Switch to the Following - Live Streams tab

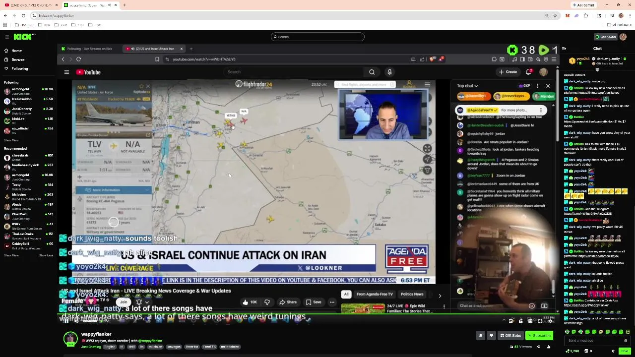click(x=89, y=49)
